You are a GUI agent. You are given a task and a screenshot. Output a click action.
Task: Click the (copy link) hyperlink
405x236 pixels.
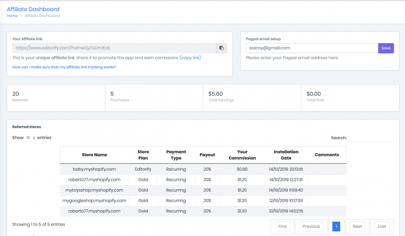coord(190,58)
